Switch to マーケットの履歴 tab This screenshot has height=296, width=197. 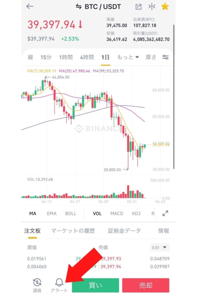coord(73,231)
